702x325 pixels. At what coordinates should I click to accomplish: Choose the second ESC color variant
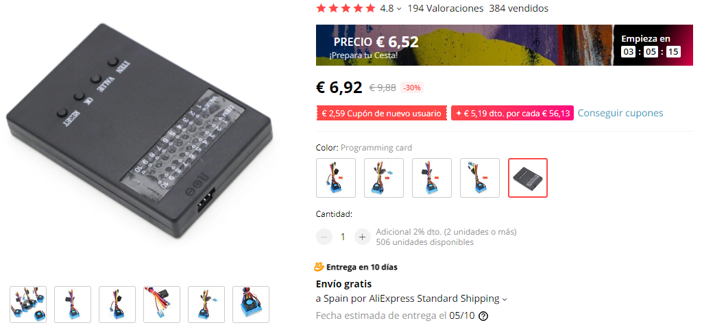tap(384, 177)
